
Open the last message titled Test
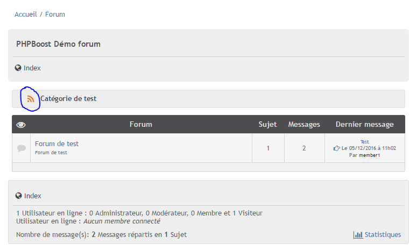(365, 142)
